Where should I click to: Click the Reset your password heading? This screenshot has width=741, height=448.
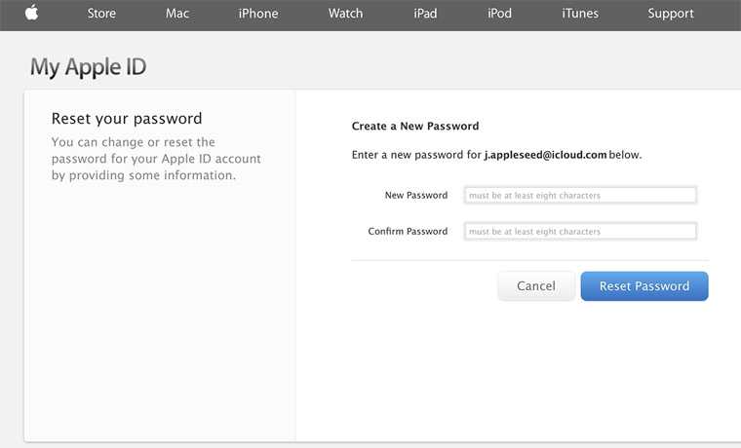click(127, 119)
